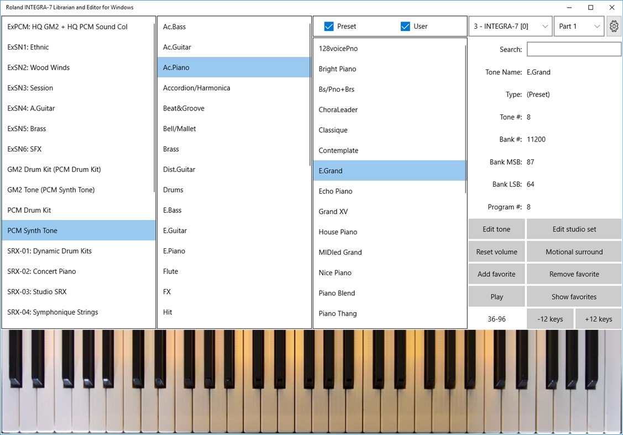Click Reset volume
Screen dimensions: 623x435
click(x=496, y=251)
